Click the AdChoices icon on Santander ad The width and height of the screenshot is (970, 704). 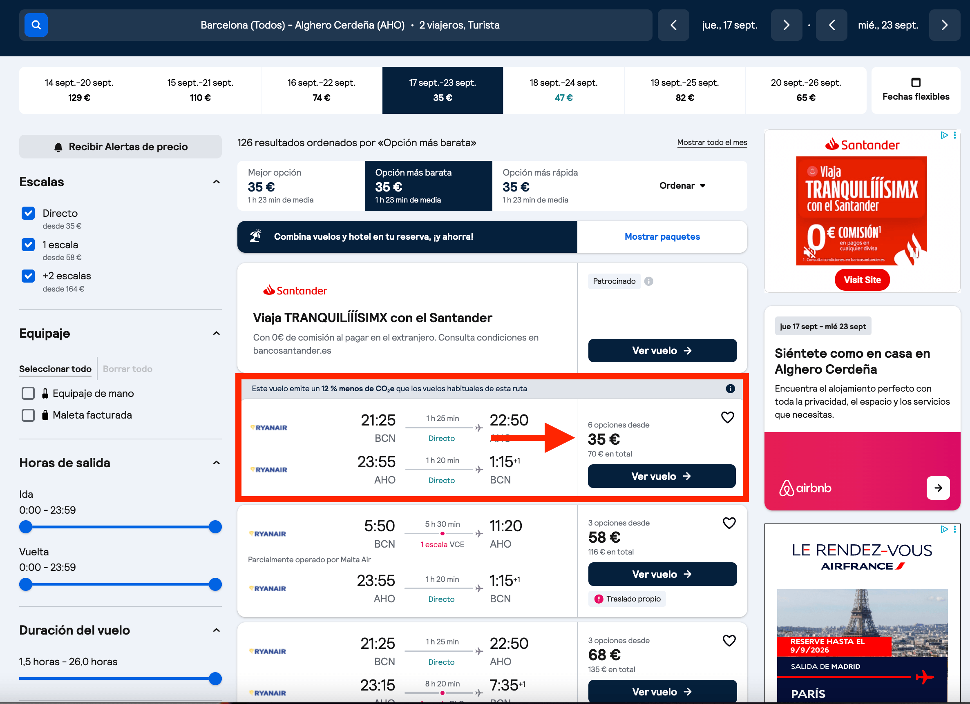(x=944, y=136)
